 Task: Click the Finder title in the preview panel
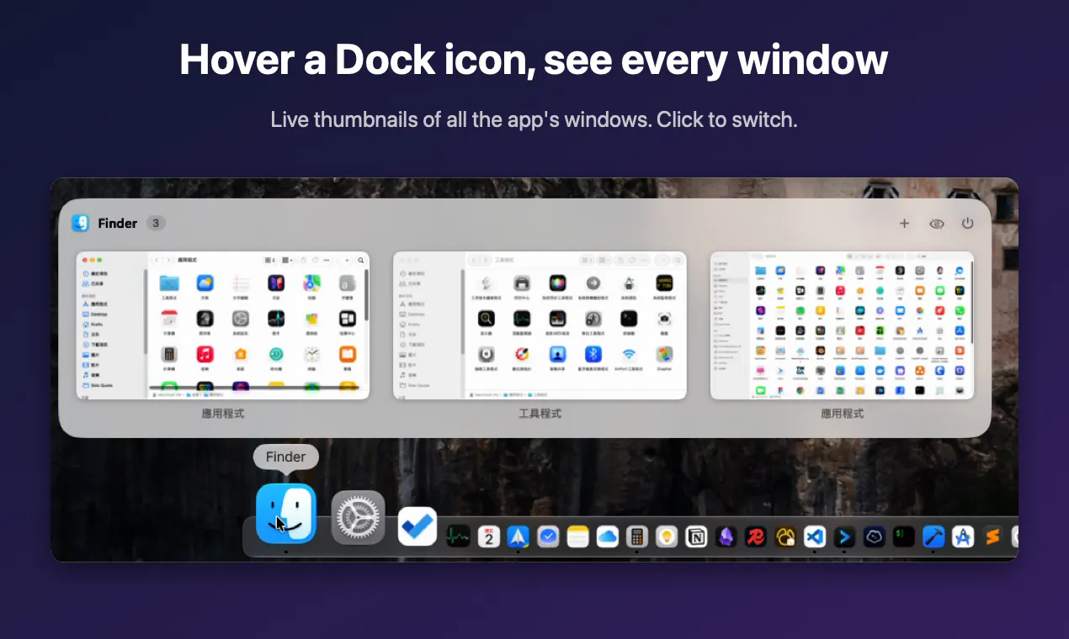click(x=118, y=224)
